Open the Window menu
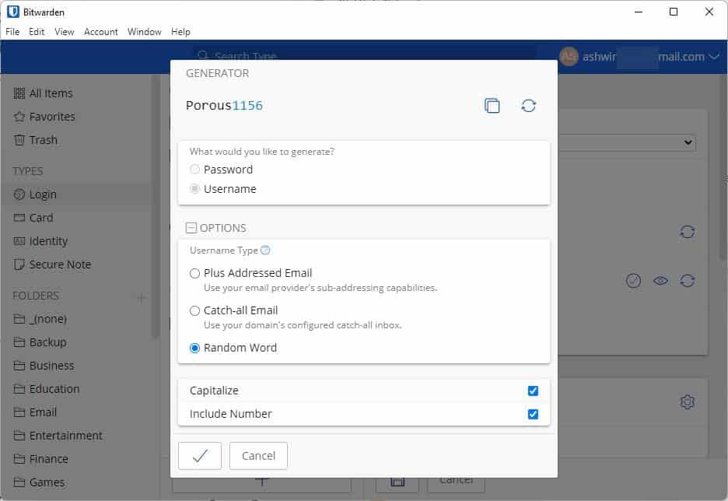This screenshot has width=728, height=501. coord(145,32)
